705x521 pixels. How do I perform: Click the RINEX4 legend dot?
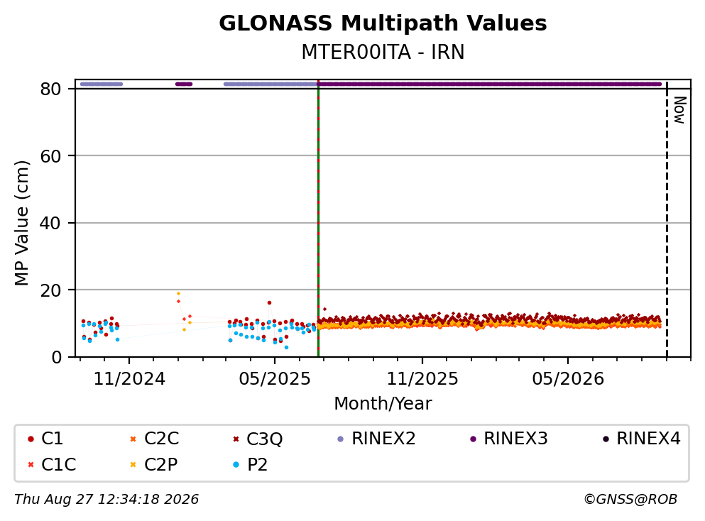(x=606, y=439)
